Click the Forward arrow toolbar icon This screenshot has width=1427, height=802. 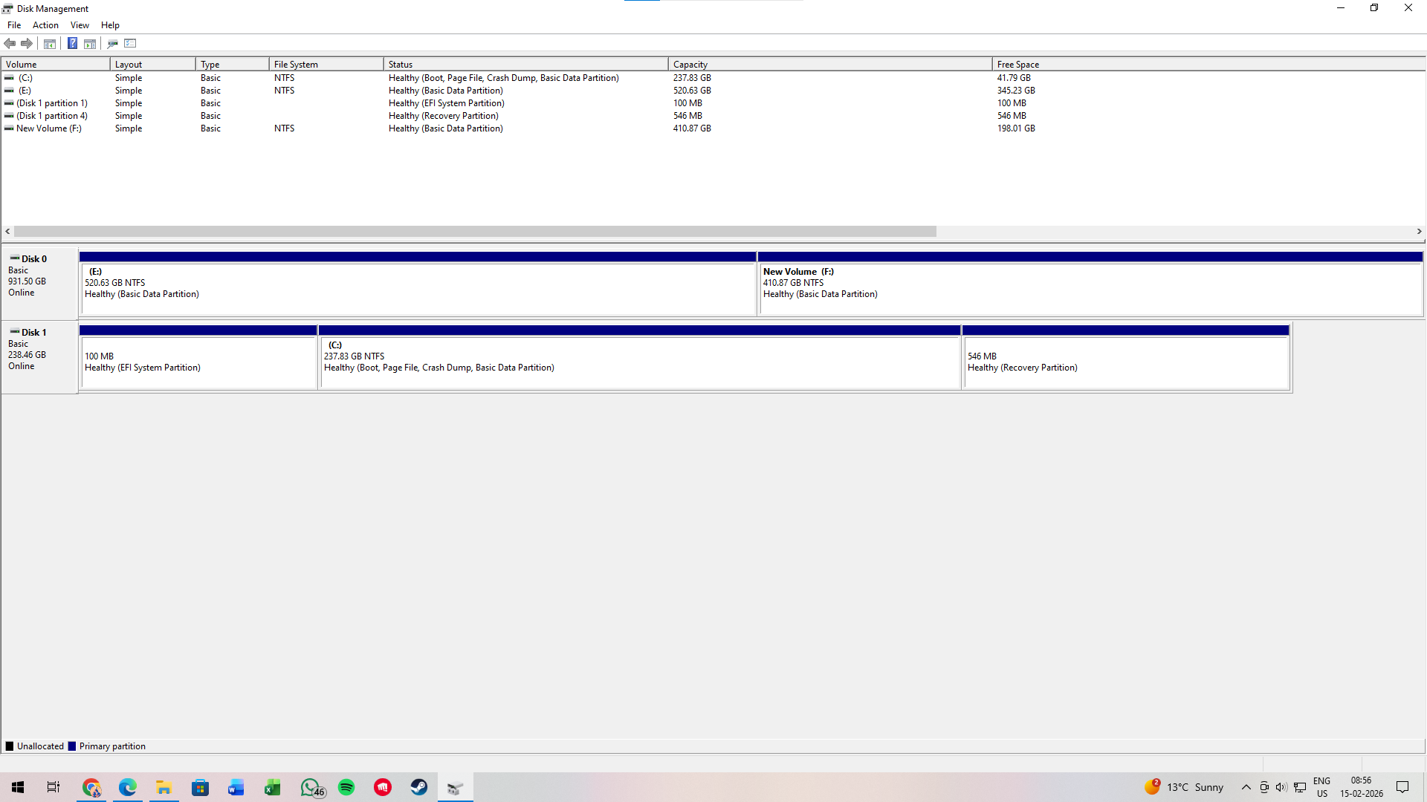[x=27, y=43]
